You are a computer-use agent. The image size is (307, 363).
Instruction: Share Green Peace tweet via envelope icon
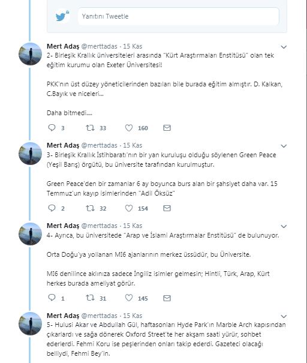(x=167, y=208)
